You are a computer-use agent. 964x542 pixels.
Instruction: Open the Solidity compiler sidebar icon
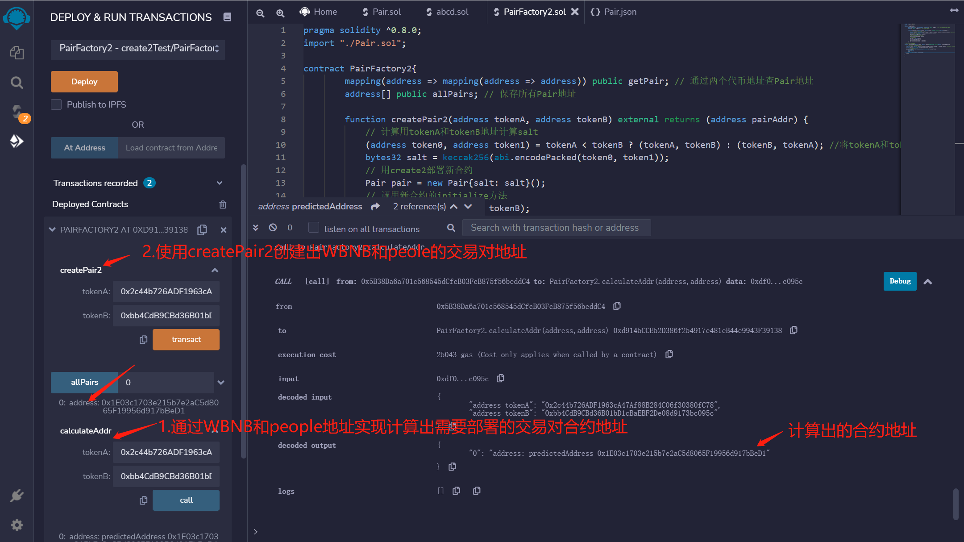[17, 112]
